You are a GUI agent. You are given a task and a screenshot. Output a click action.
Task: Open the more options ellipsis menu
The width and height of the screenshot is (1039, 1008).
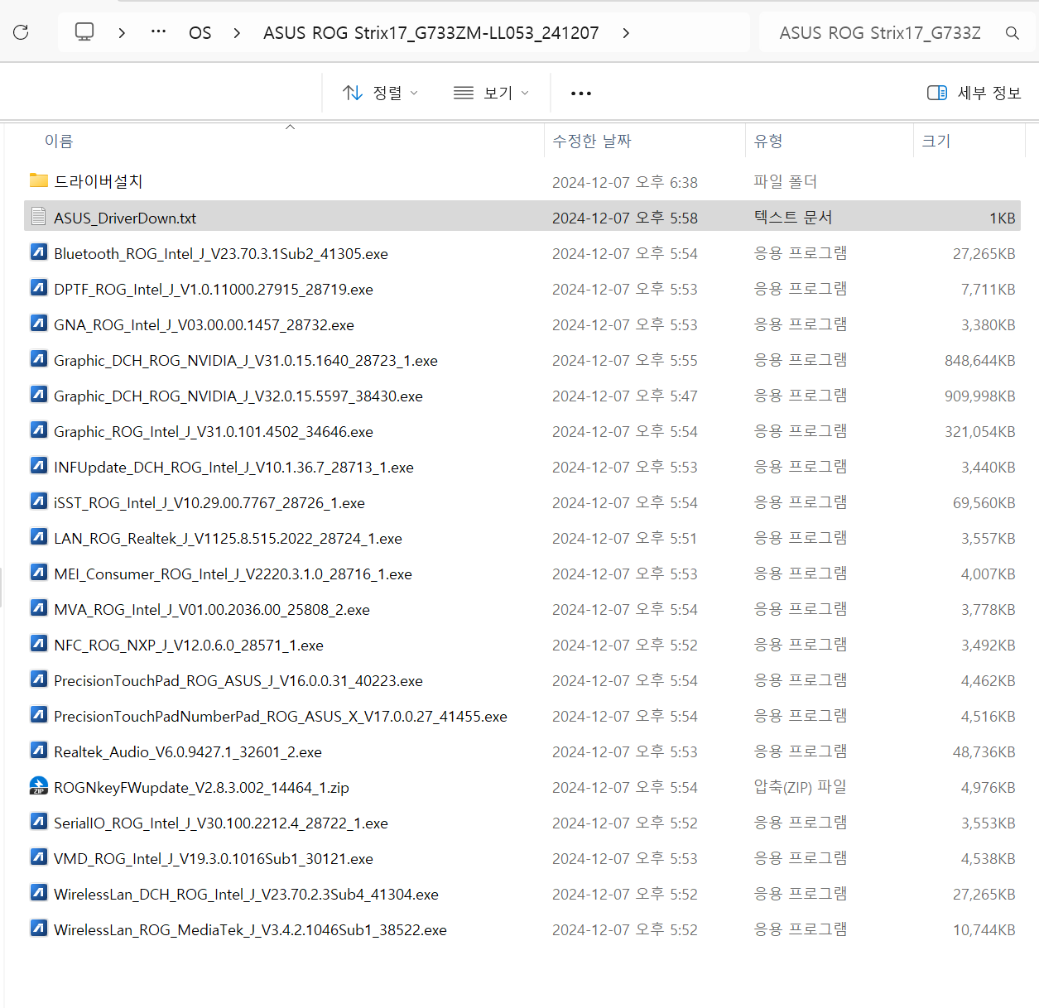(x=581, y=94)
